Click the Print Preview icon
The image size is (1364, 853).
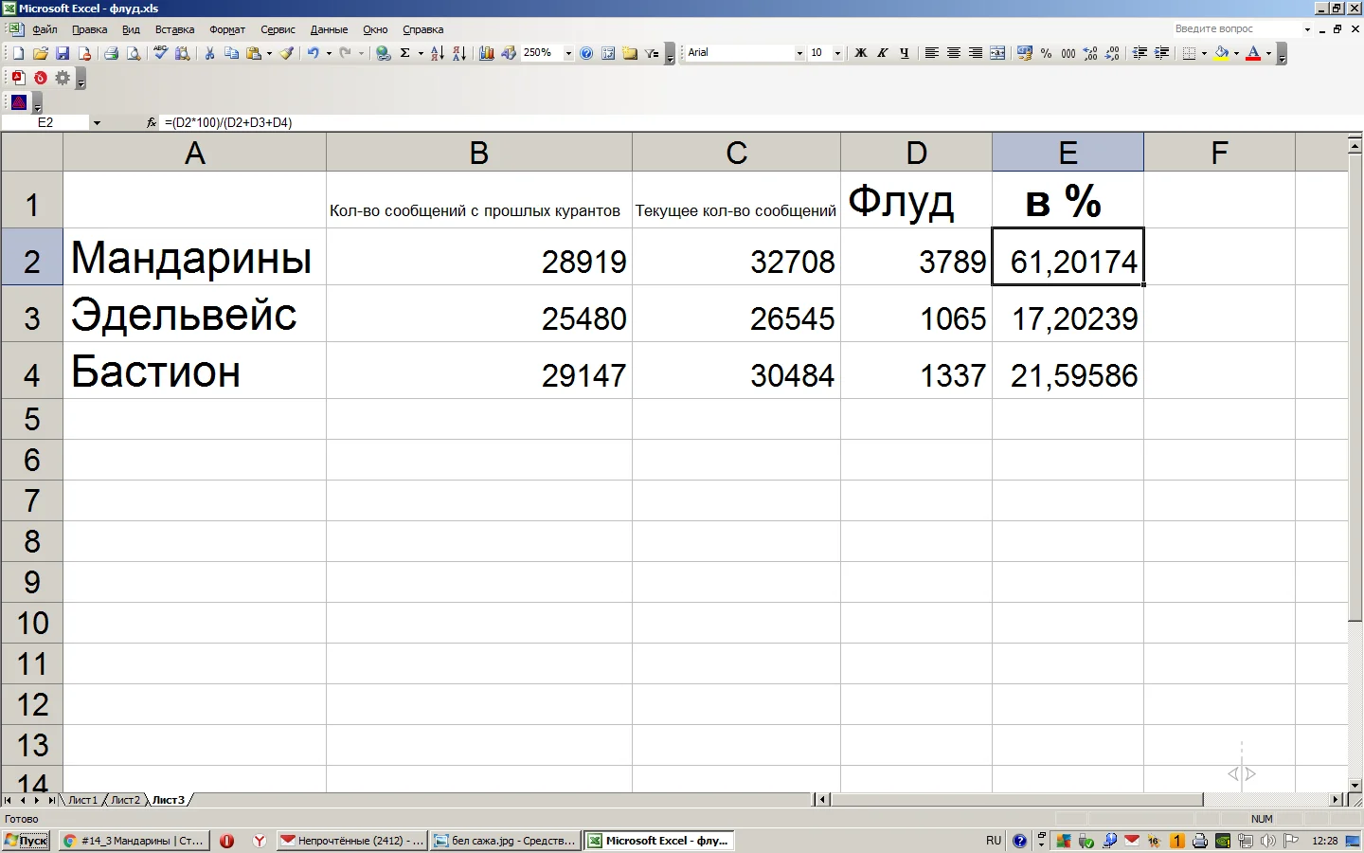coord(134,53)
